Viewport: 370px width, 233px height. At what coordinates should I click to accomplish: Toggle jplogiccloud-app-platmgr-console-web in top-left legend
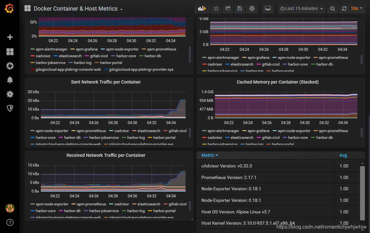(68, 69)
